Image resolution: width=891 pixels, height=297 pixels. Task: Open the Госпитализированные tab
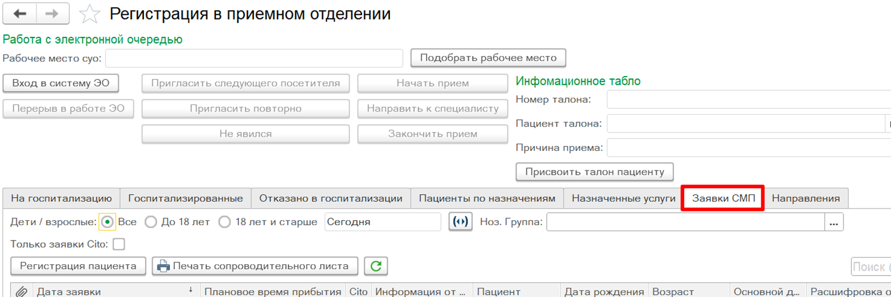tap(185, 198)
